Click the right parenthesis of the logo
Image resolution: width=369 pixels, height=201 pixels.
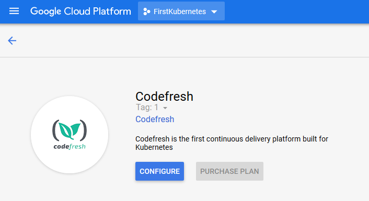(x=83, y=130)
